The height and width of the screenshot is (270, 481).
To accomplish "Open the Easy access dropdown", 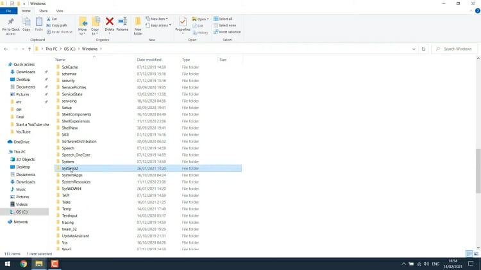I will (x=158, y=26).
